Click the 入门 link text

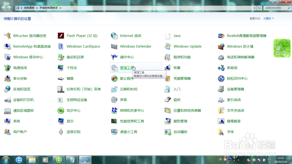(177, 89)
